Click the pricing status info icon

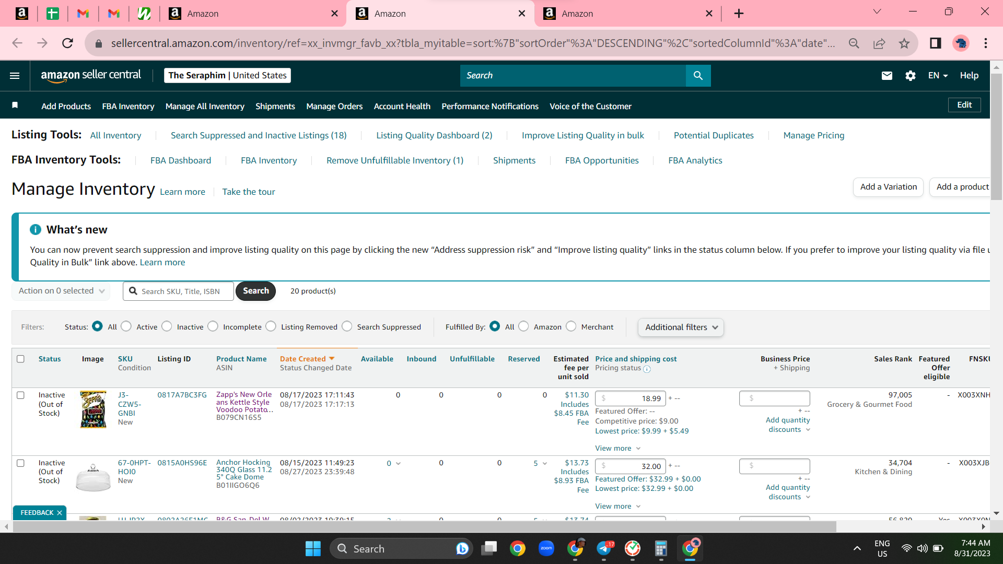(x=647, y=369)
